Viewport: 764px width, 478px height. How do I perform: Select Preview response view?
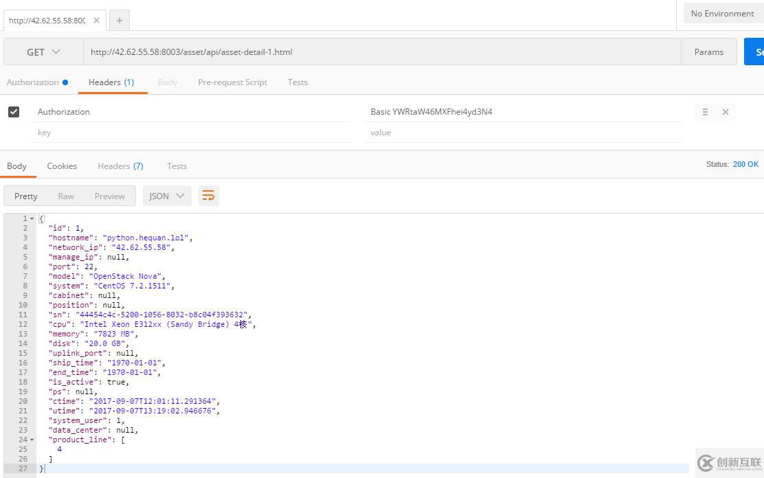[x=110, y=196]
